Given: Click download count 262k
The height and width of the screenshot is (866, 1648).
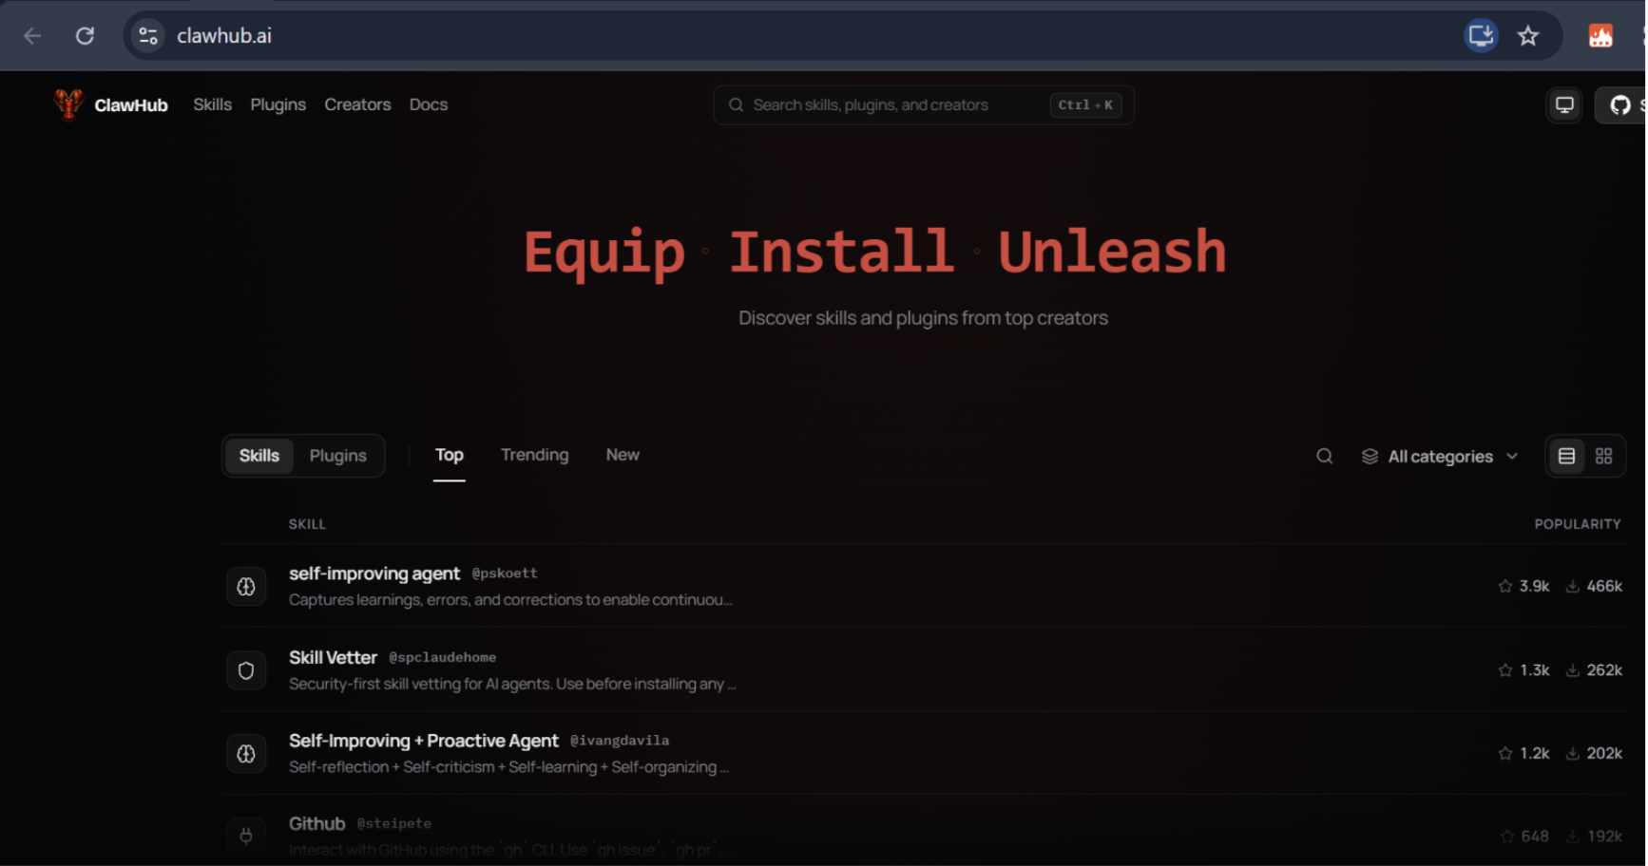Looking at the screenshot, I should pyautogui.click(x=1594, y=670).
